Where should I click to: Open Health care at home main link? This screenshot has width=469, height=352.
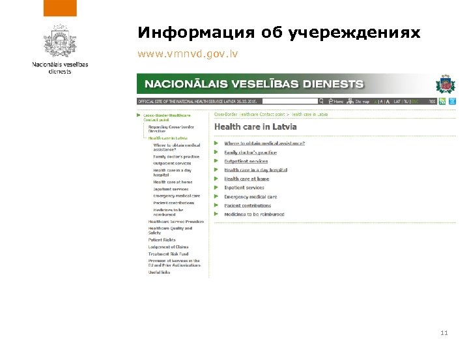click(246, 179)
